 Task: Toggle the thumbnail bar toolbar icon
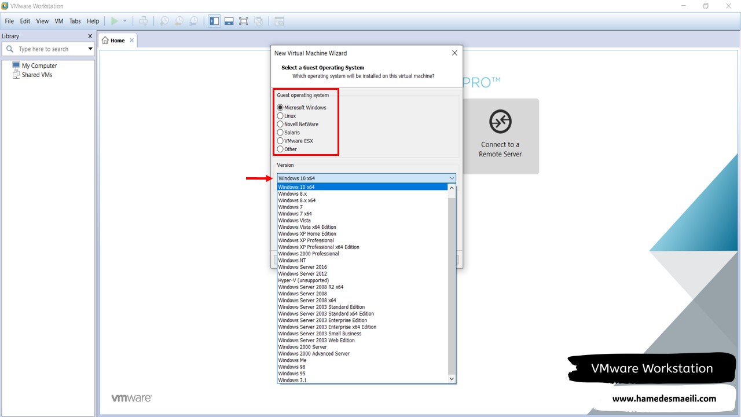point(229,21)
